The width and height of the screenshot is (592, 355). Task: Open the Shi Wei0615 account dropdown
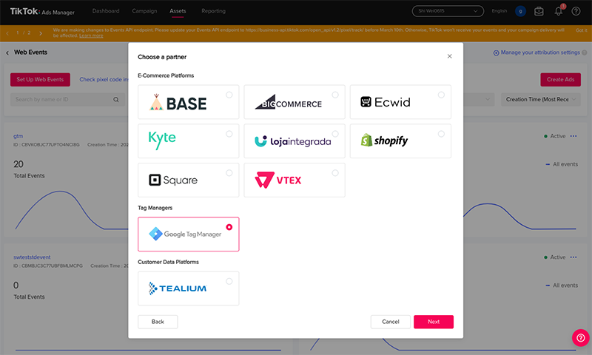pos(448,11)
